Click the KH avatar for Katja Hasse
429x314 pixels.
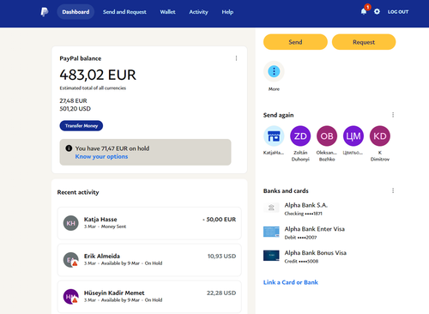70,223
